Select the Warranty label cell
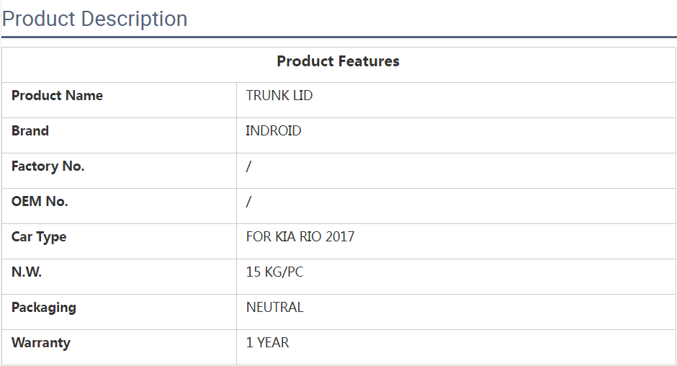 pos(41,343)
